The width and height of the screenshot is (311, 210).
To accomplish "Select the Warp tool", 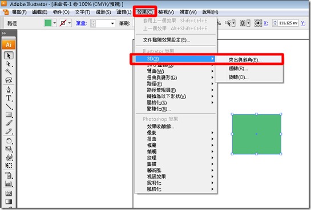I will click(x=9, y=157).
